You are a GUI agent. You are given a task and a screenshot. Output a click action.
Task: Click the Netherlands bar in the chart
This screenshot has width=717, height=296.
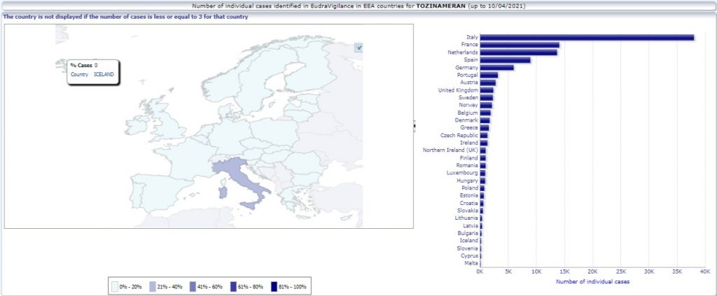click(518, 52)
